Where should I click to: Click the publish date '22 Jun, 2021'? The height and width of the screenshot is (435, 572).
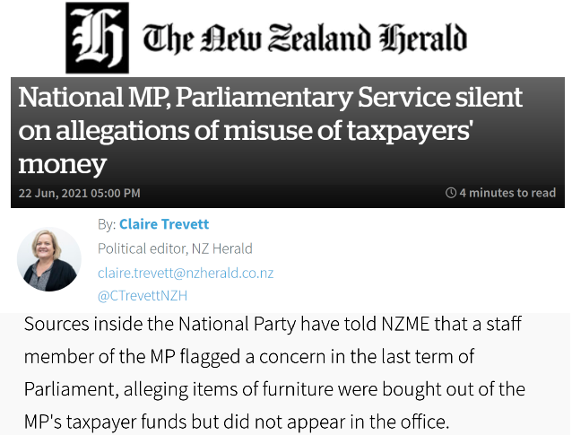tap(53, 193)
